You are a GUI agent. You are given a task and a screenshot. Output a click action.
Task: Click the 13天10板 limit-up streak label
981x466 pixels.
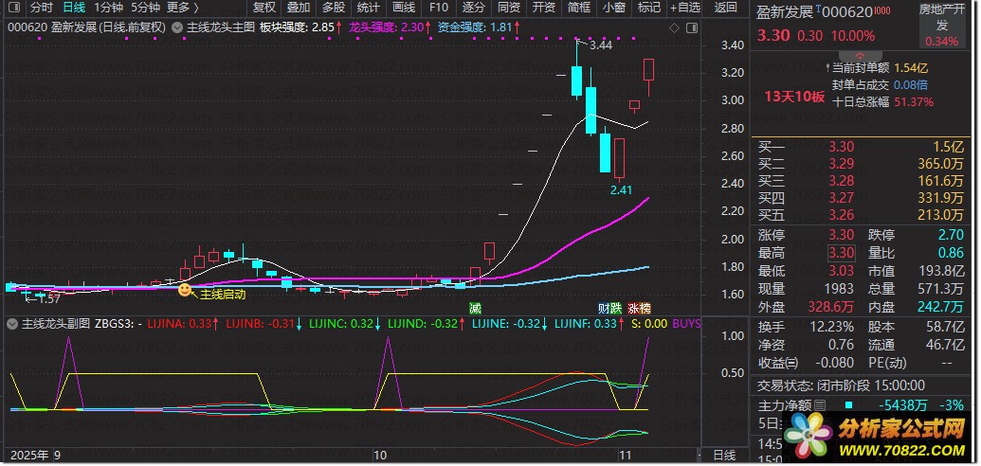click(x=794, y=97)
